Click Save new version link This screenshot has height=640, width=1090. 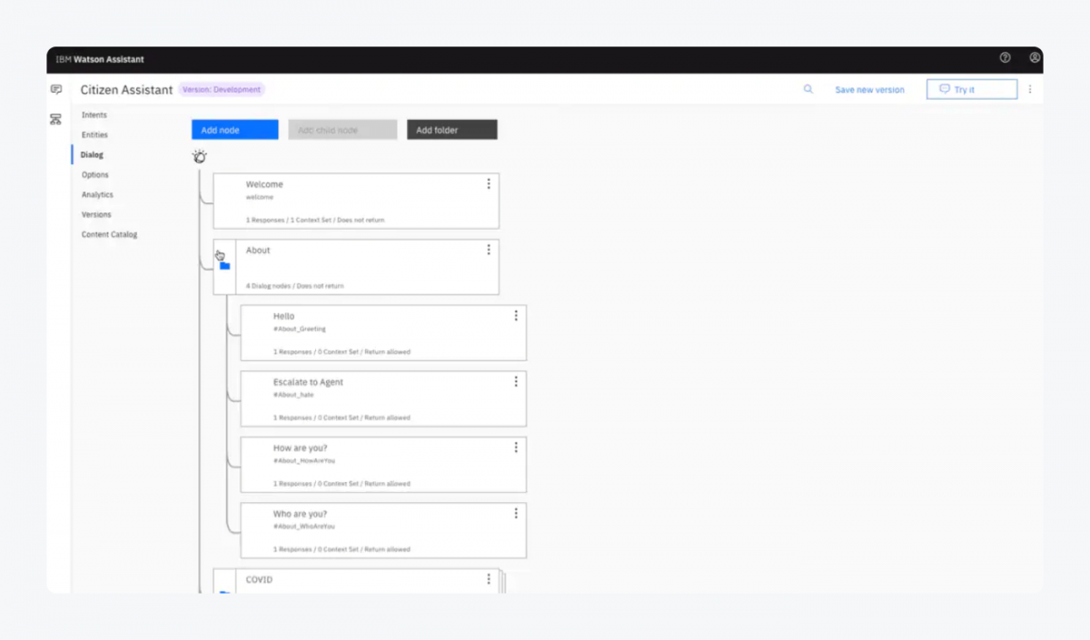pos(870,90)
